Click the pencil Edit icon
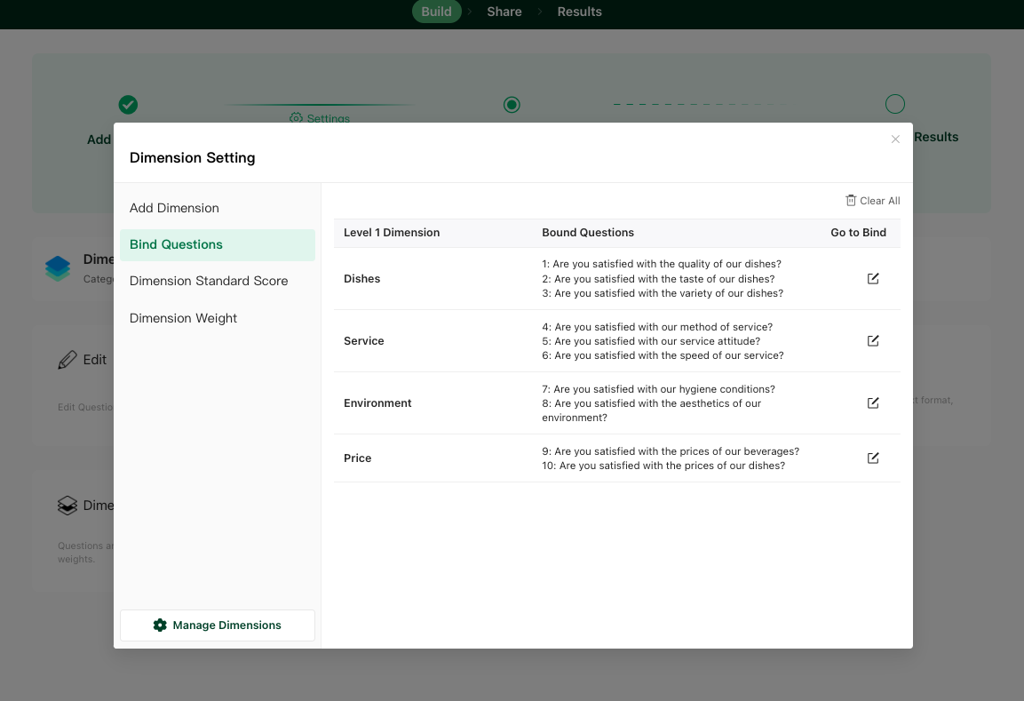Image resolution: width=1024 pixels, height=701 pixels. tap(67, 360)
